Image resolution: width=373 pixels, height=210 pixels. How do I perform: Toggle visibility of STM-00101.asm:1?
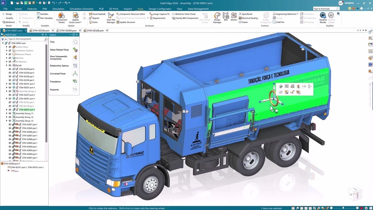(x=10, y=84)
